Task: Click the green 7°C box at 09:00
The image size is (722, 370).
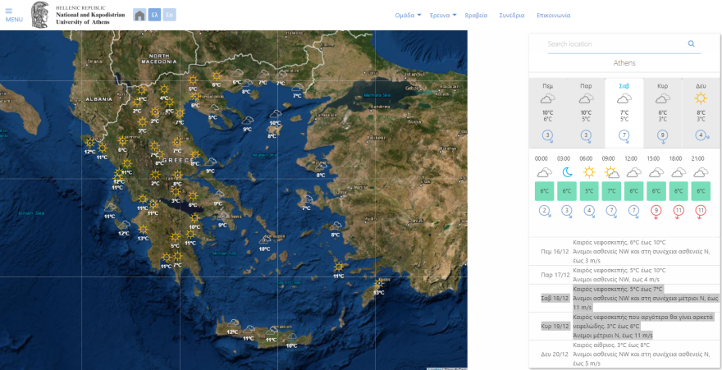Action: (x=611, y=191)
